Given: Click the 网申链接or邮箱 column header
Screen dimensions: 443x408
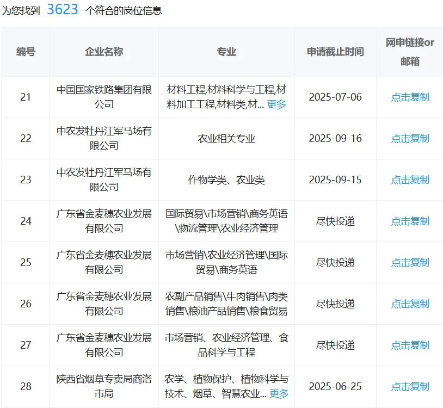Looking at the screenshot, I should coord(410,52).
